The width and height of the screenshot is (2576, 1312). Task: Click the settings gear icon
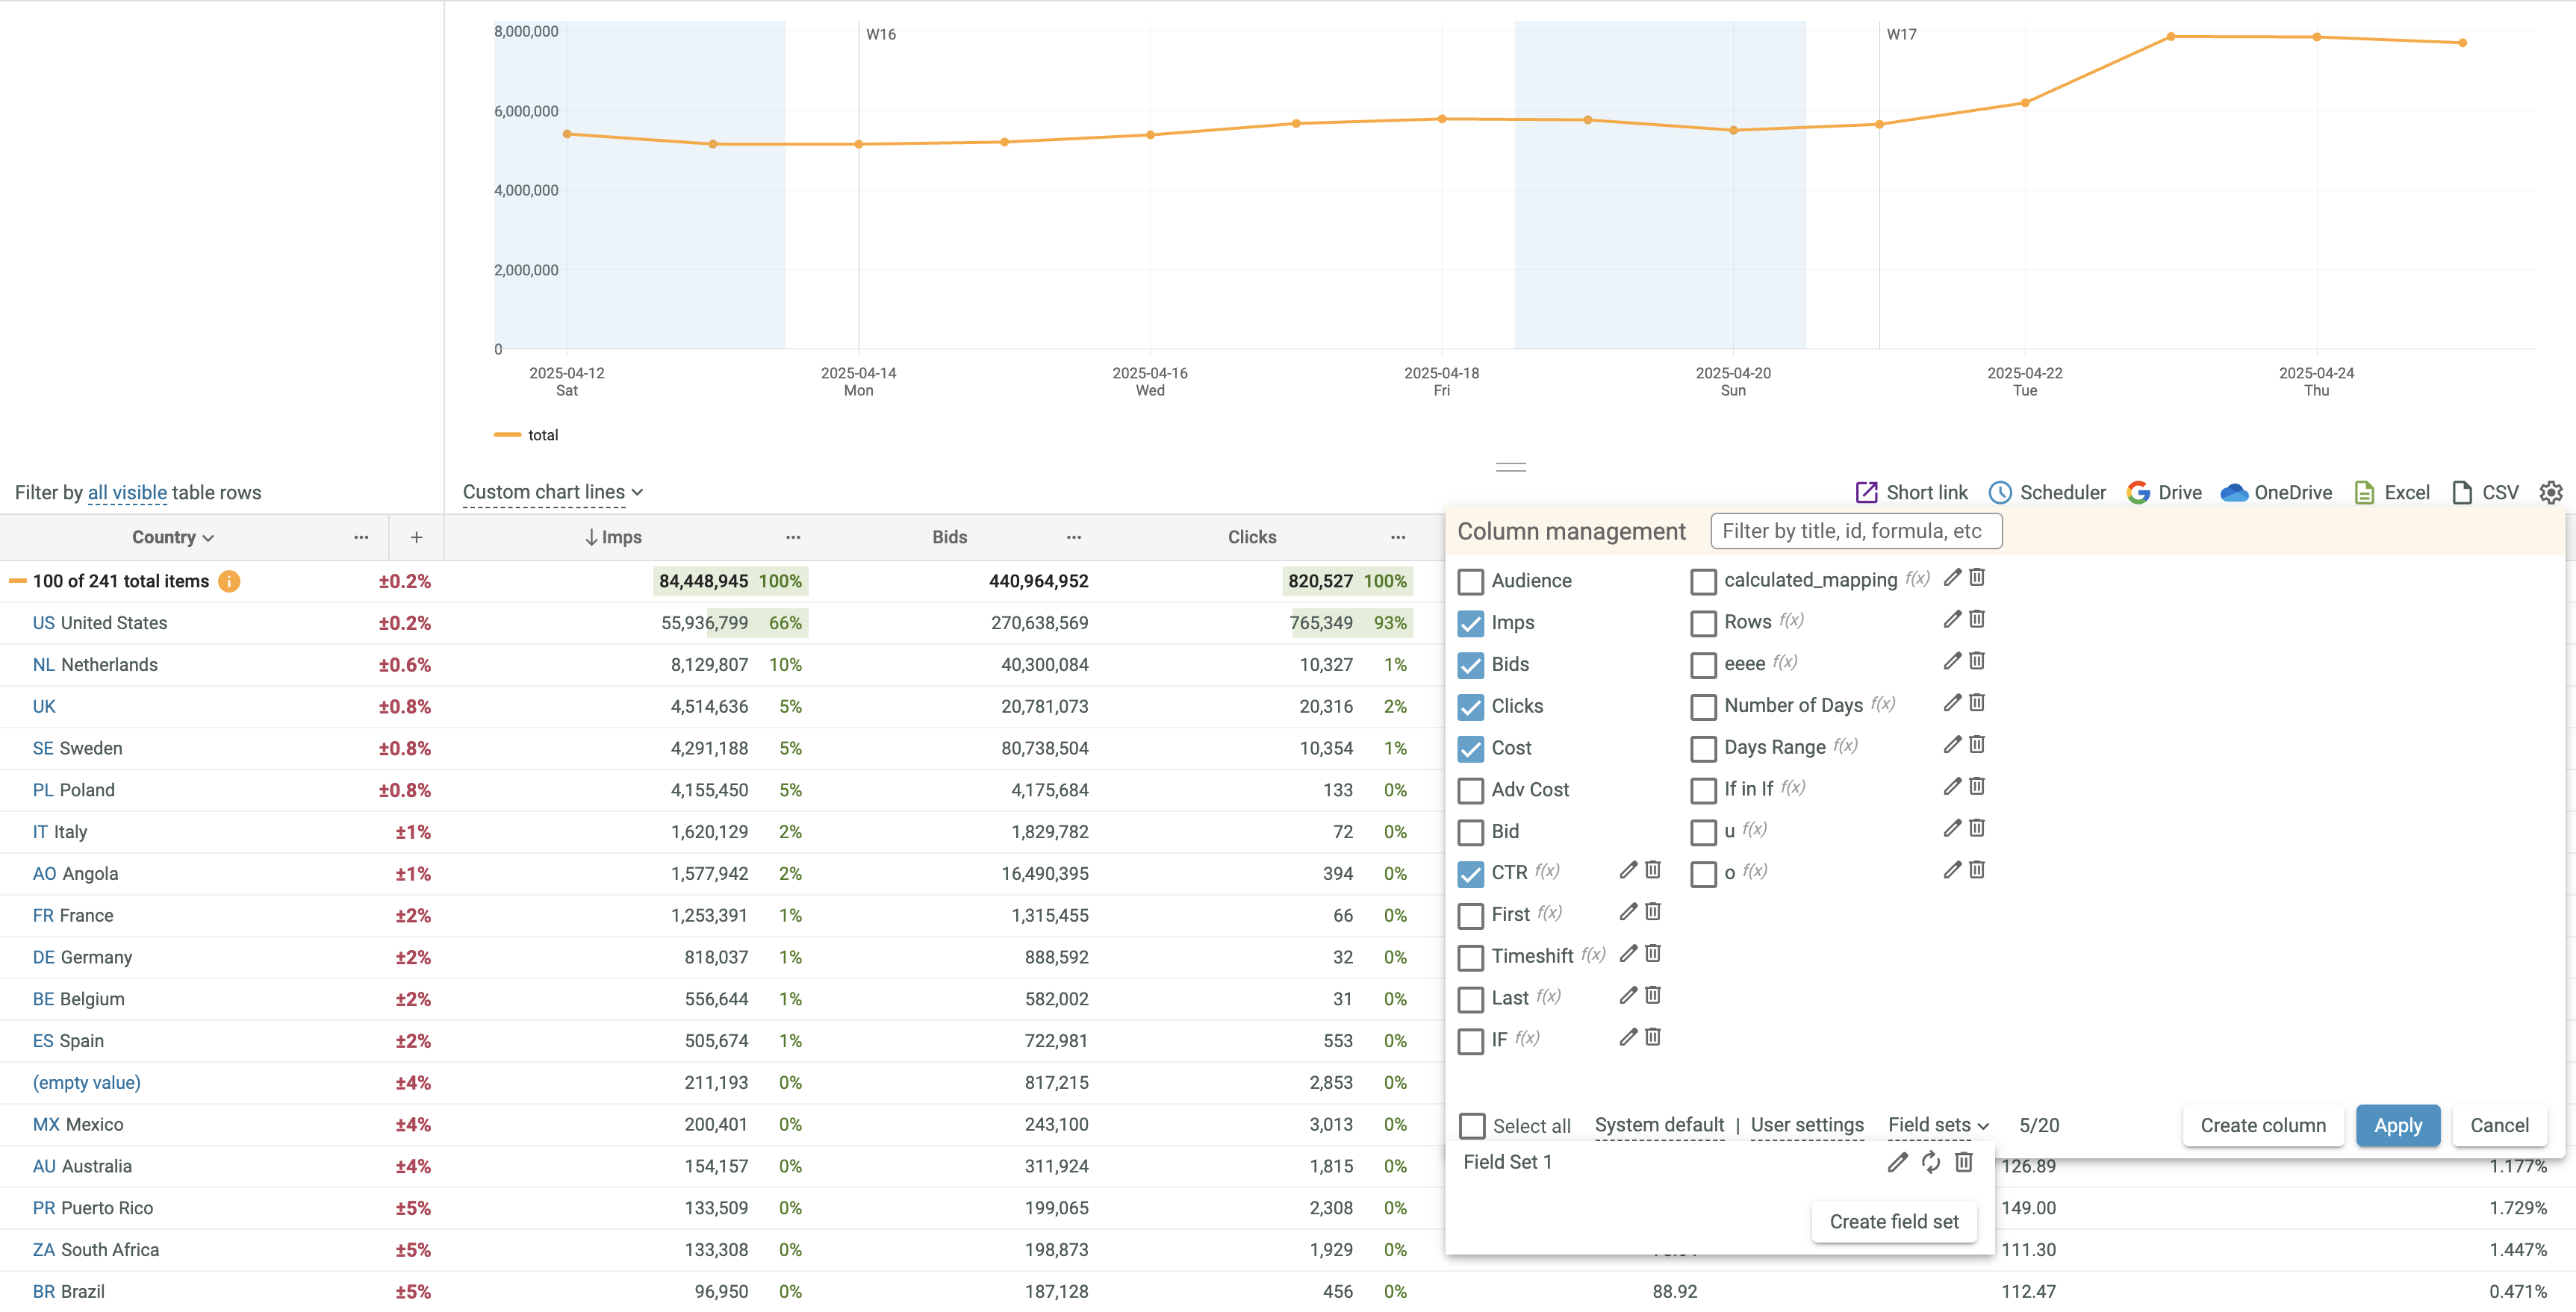[2551, 493]
